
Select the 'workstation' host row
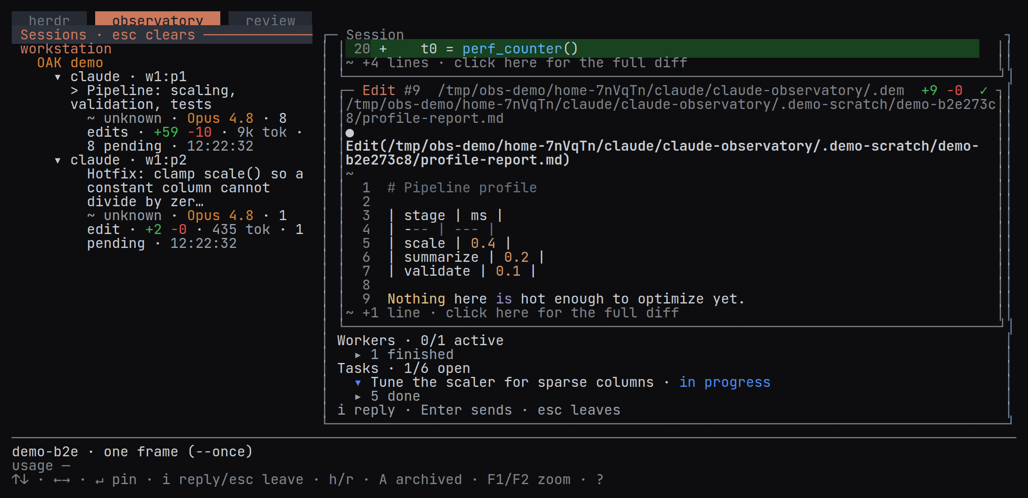point(66,49)
